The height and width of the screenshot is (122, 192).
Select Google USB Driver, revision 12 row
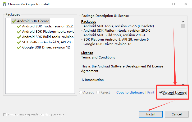click(x=43, y=47)
